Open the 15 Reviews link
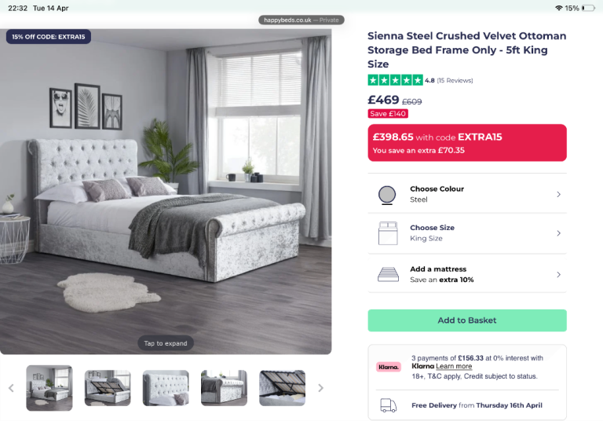Viewport: 603px width, 421px height. click(455, 80)
